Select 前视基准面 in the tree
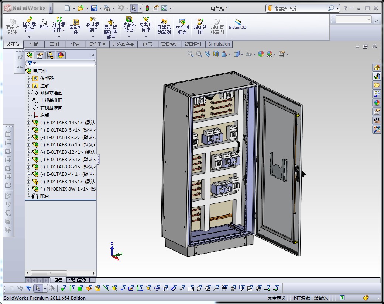The image size is (384, 304). click(51, 93)
